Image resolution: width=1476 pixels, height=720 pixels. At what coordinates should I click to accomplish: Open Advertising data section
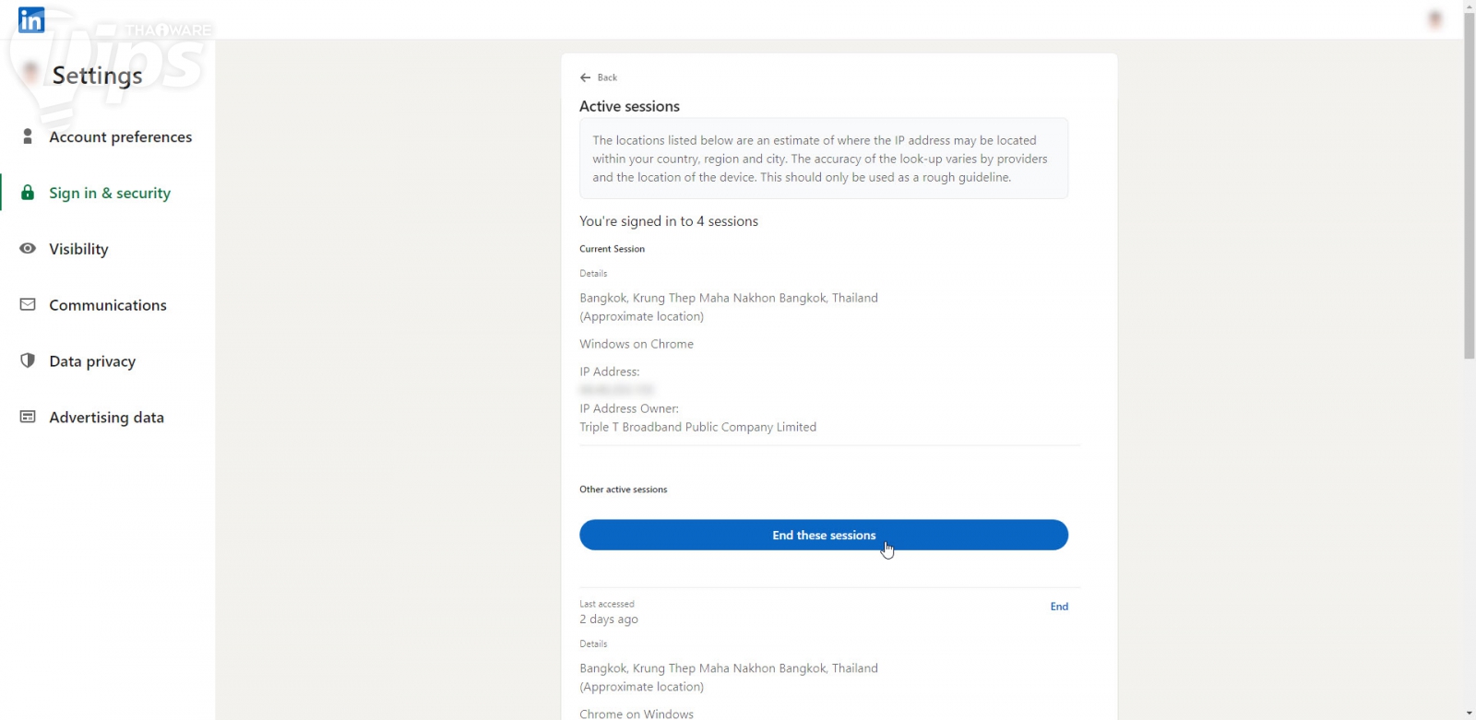[106, 418]
